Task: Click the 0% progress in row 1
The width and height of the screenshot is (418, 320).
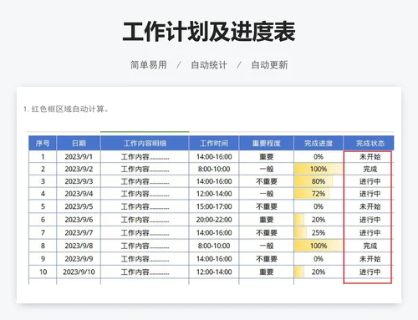Action: point(319,157)
